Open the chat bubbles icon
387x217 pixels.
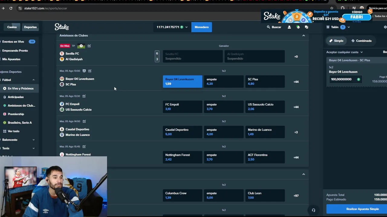[x=306, y=27]
